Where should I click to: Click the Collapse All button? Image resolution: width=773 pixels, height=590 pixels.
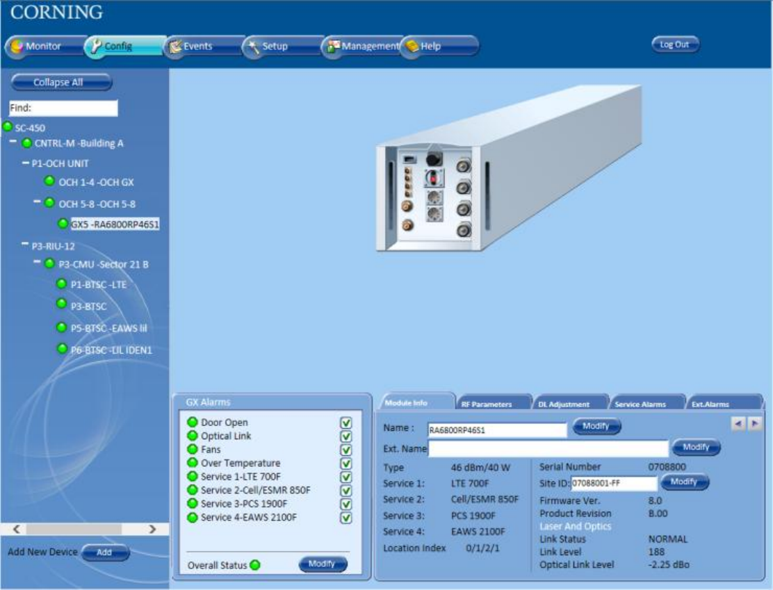click(62, 82)
